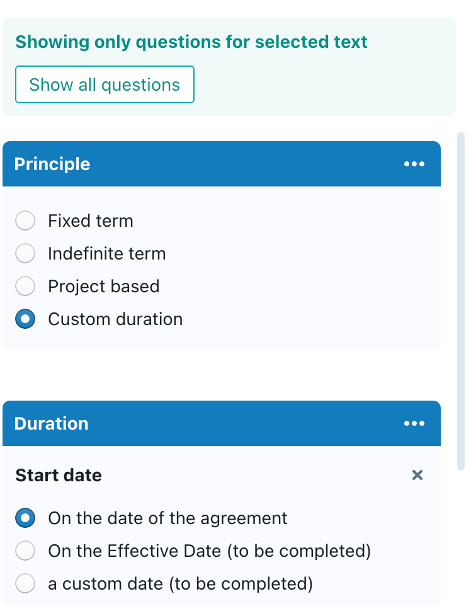Select the Custom duration radio button

coord(25,319)
